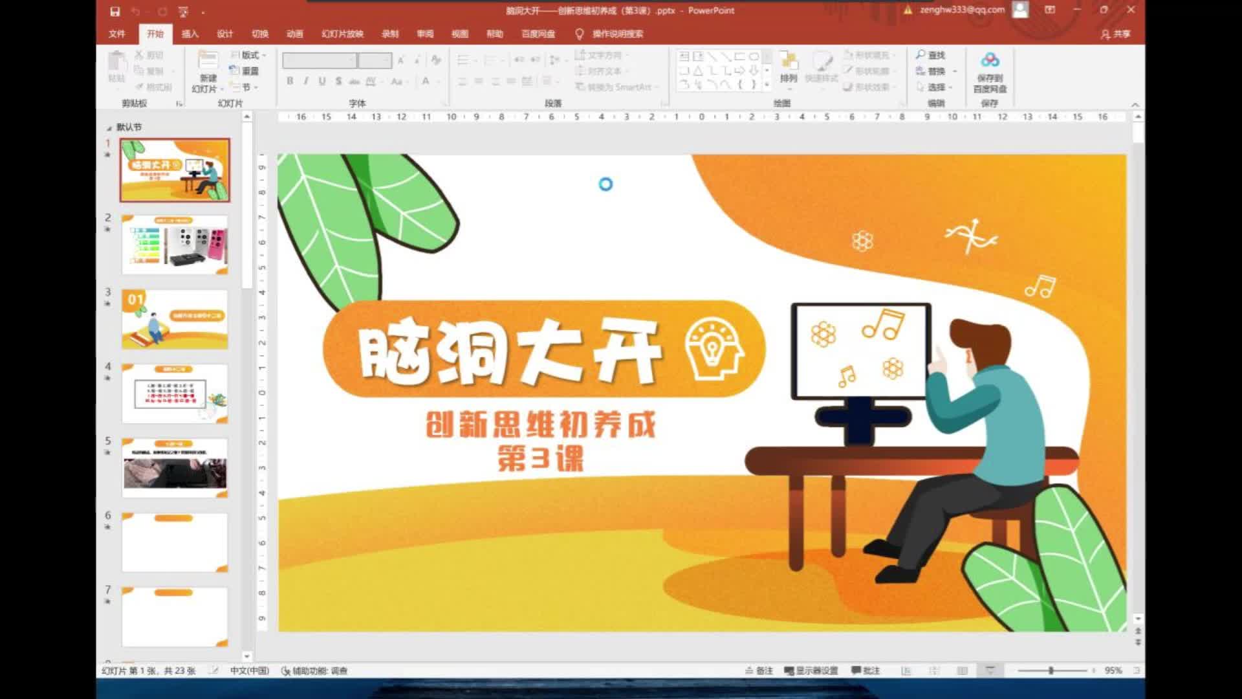The image size is (1242, 699).
Task: Toggle Comments (批注) pane in status bar
Action: (866, 671)
